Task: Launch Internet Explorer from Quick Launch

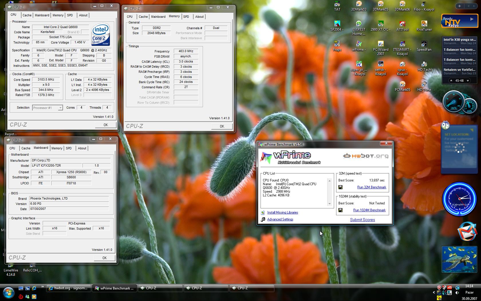Action: 34,288
